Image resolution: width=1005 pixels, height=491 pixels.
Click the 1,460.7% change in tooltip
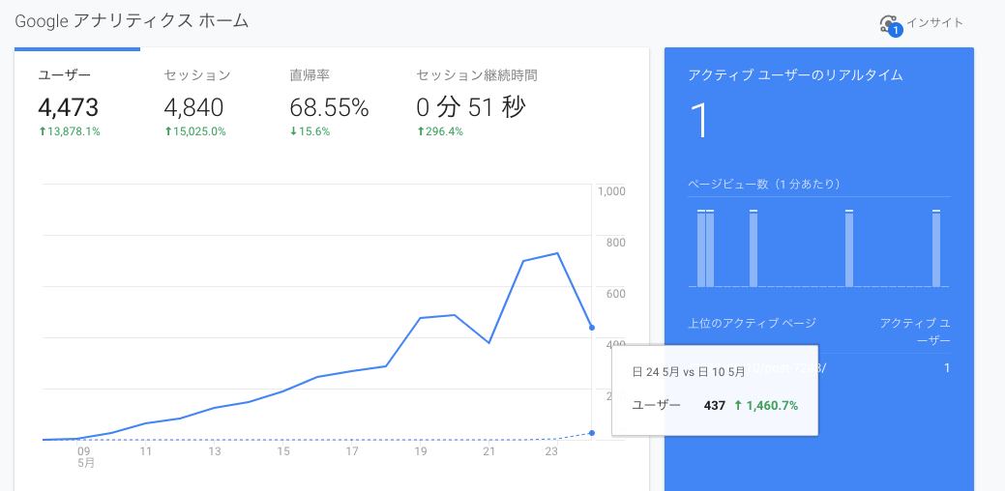click(x=766, y=405)
